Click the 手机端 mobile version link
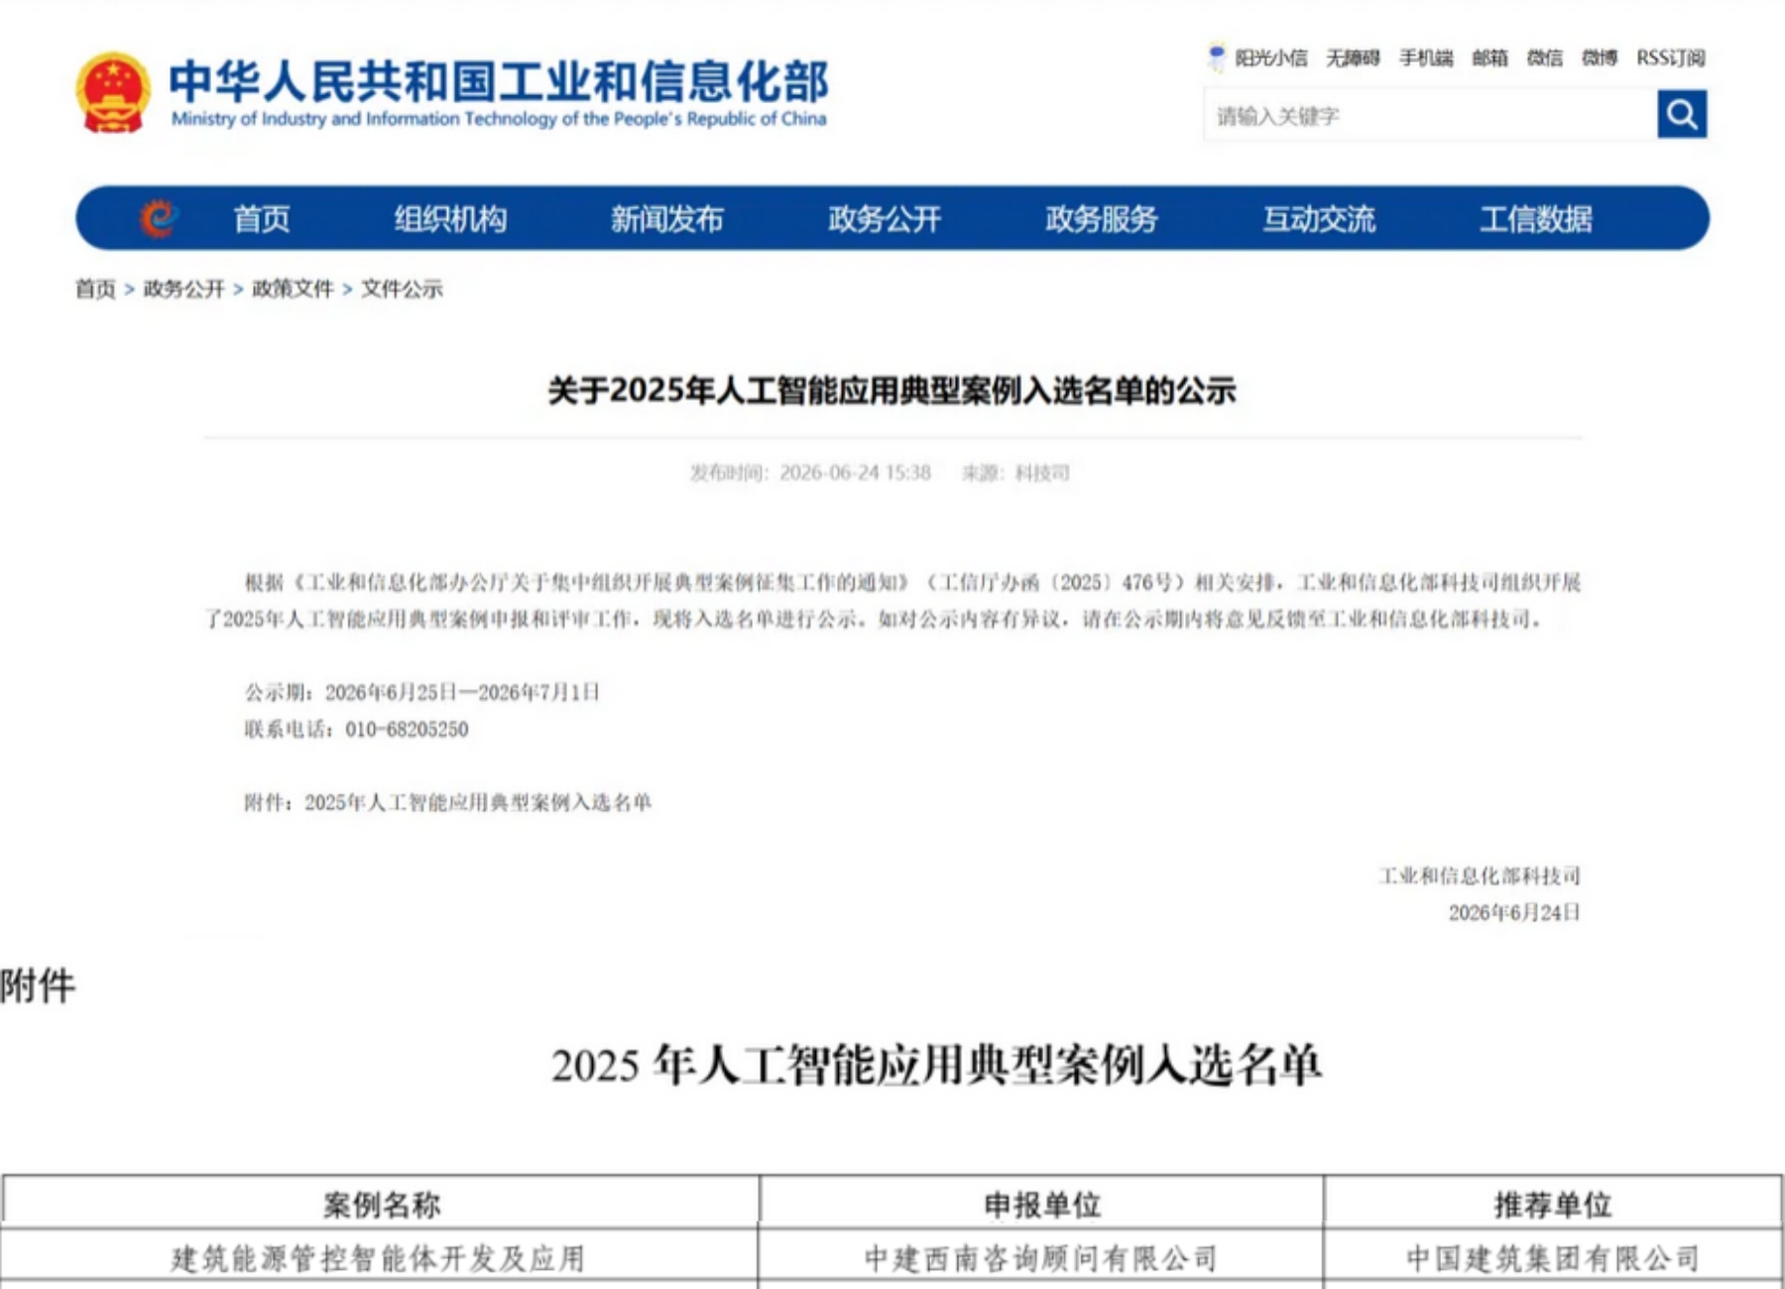 (1426, 59)
